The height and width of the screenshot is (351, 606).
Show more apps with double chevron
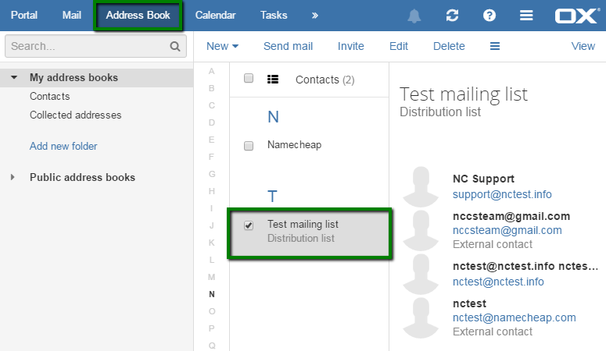[x=315, y=16]
